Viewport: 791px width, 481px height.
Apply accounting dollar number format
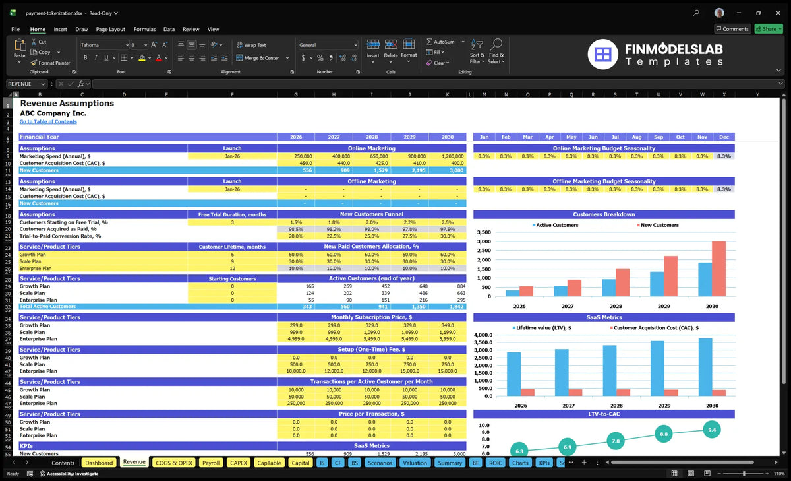tap(303, 58)
